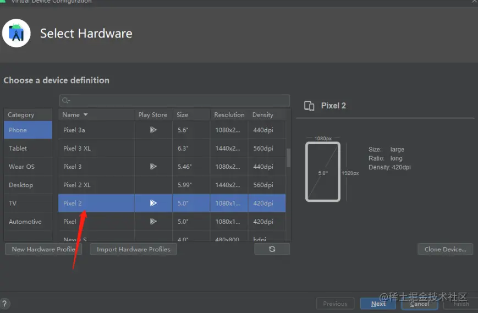Click in the device search field
The height and width of the screenshot is (313, 478).
click(174, 101)
